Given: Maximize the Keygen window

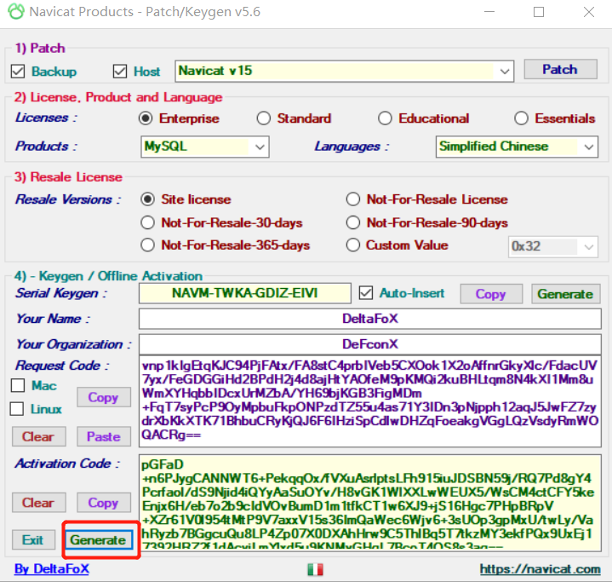Looking at the screenshot, I should 539,12.
